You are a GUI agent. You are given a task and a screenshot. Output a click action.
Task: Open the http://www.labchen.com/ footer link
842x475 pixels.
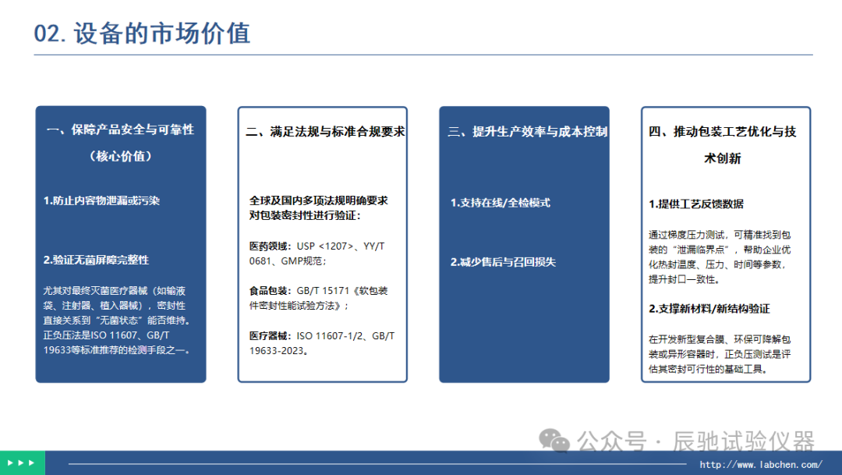(760, 464)
